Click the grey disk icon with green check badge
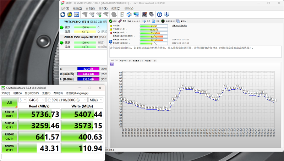This screenshot has height=161, width=284. [x=99, y=15]
